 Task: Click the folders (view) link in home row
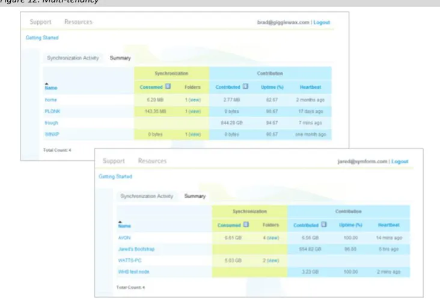[x=195, y=100]
